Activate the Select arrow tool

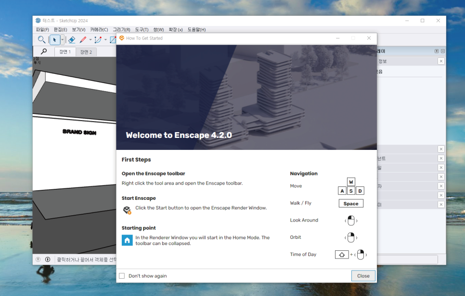click(x=54, y=40)
